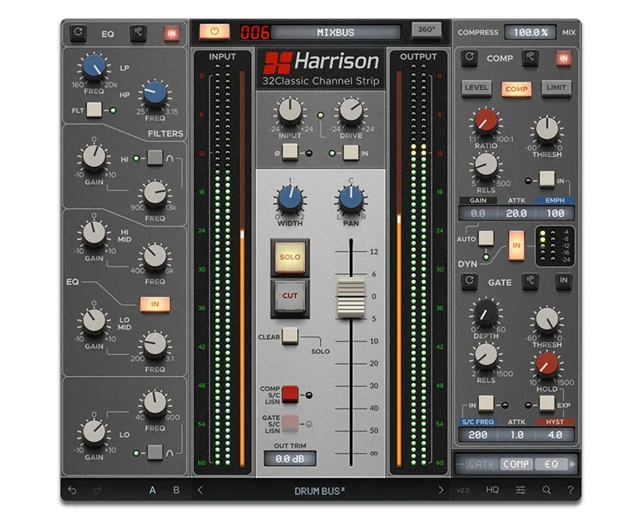Click the channel fader handle
Image resolution: width=642 pixels, height=518 pixels.
[351, 298]
